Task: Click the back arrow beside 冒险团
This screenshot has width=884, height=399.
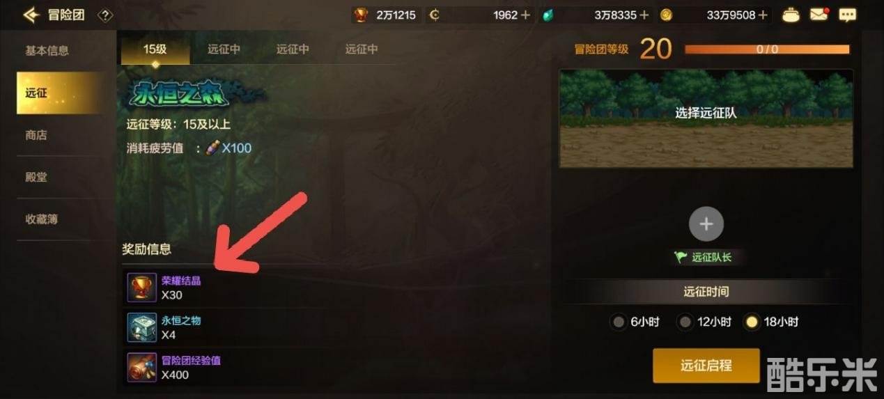Action: pos(31,15)
